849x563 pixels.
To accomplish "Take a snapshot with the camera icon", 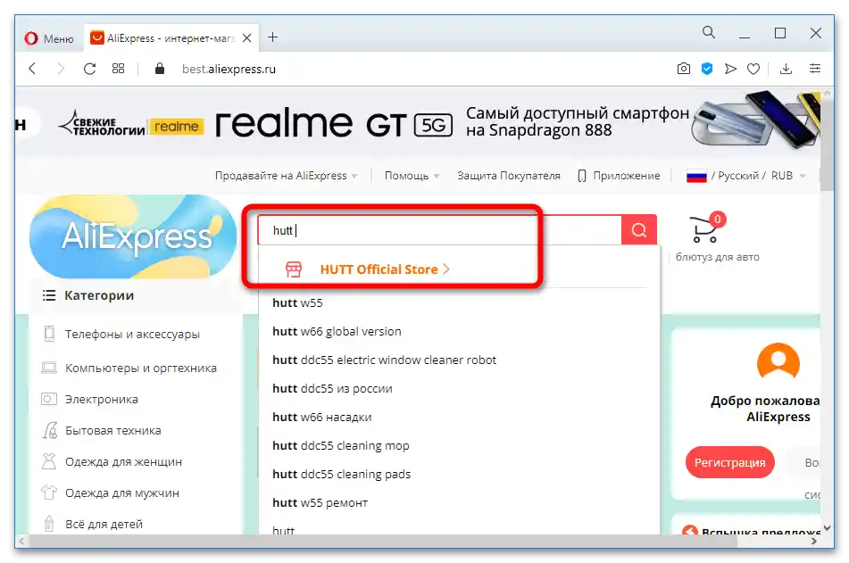I will tap(683, 69).
